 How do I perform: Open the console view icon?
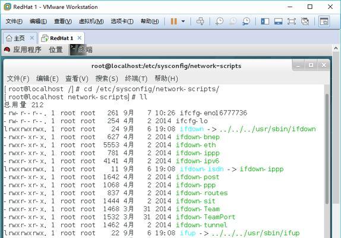click(324, 21)
